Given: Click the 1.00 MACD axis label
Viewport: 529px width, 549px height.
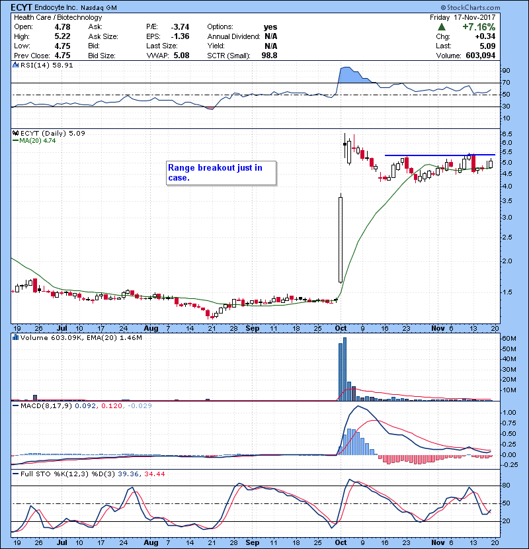Looking at the screenshot, I should 509,413.
